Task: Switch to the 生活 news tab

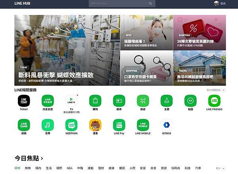Action: pyautogui.click(x=49, y=168)
